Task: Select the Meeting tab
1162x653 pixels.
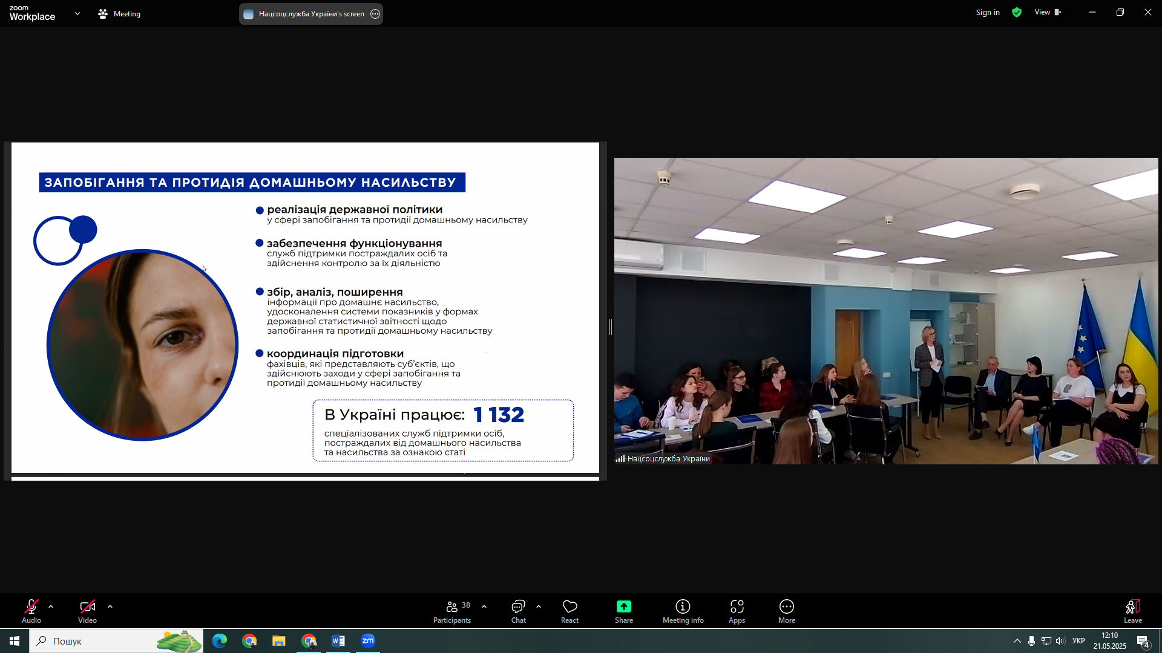Action: click(x=120, y=13)
